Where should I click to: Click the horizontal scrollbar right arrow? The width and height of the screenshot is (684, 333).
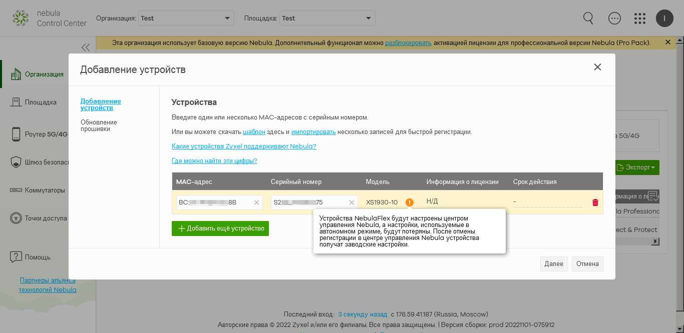(655, 241)
